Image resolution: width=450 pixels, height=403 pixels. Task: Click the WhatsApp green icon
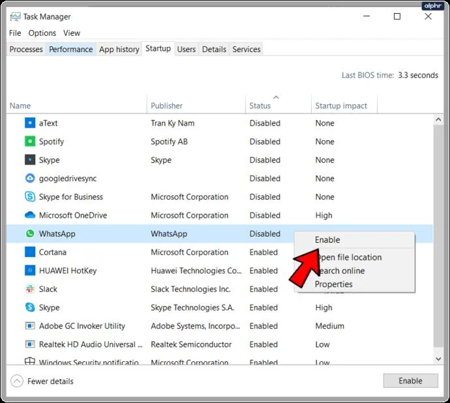tap(30, 233)
